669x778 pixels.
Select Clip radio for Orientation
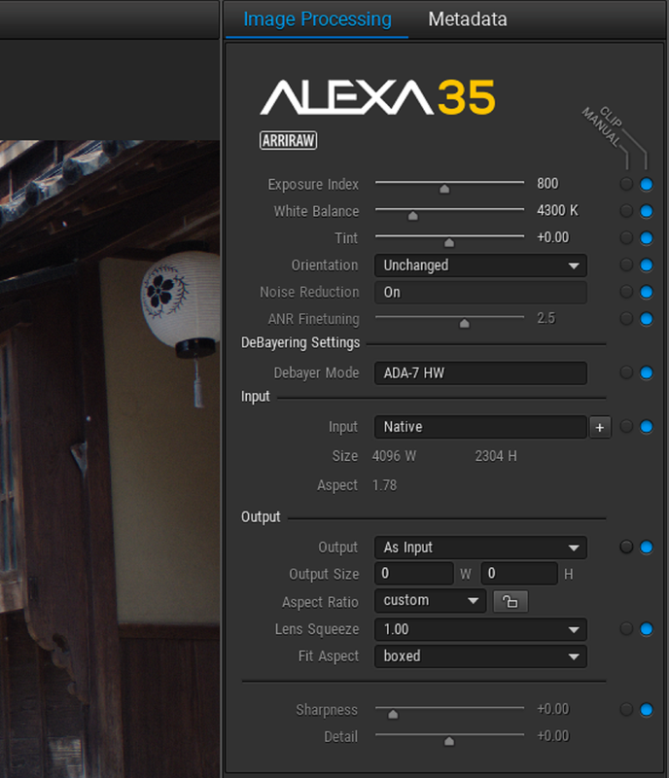[647, 265]
